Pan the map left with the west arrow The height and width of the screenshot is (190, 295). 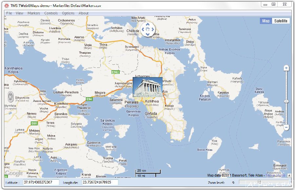[x=143, y=30]
